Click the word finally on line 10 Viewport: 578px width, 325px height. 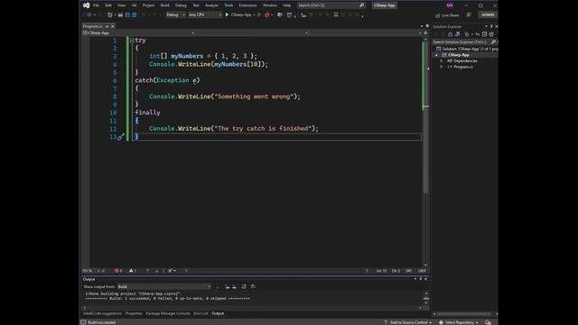point(147,113)
